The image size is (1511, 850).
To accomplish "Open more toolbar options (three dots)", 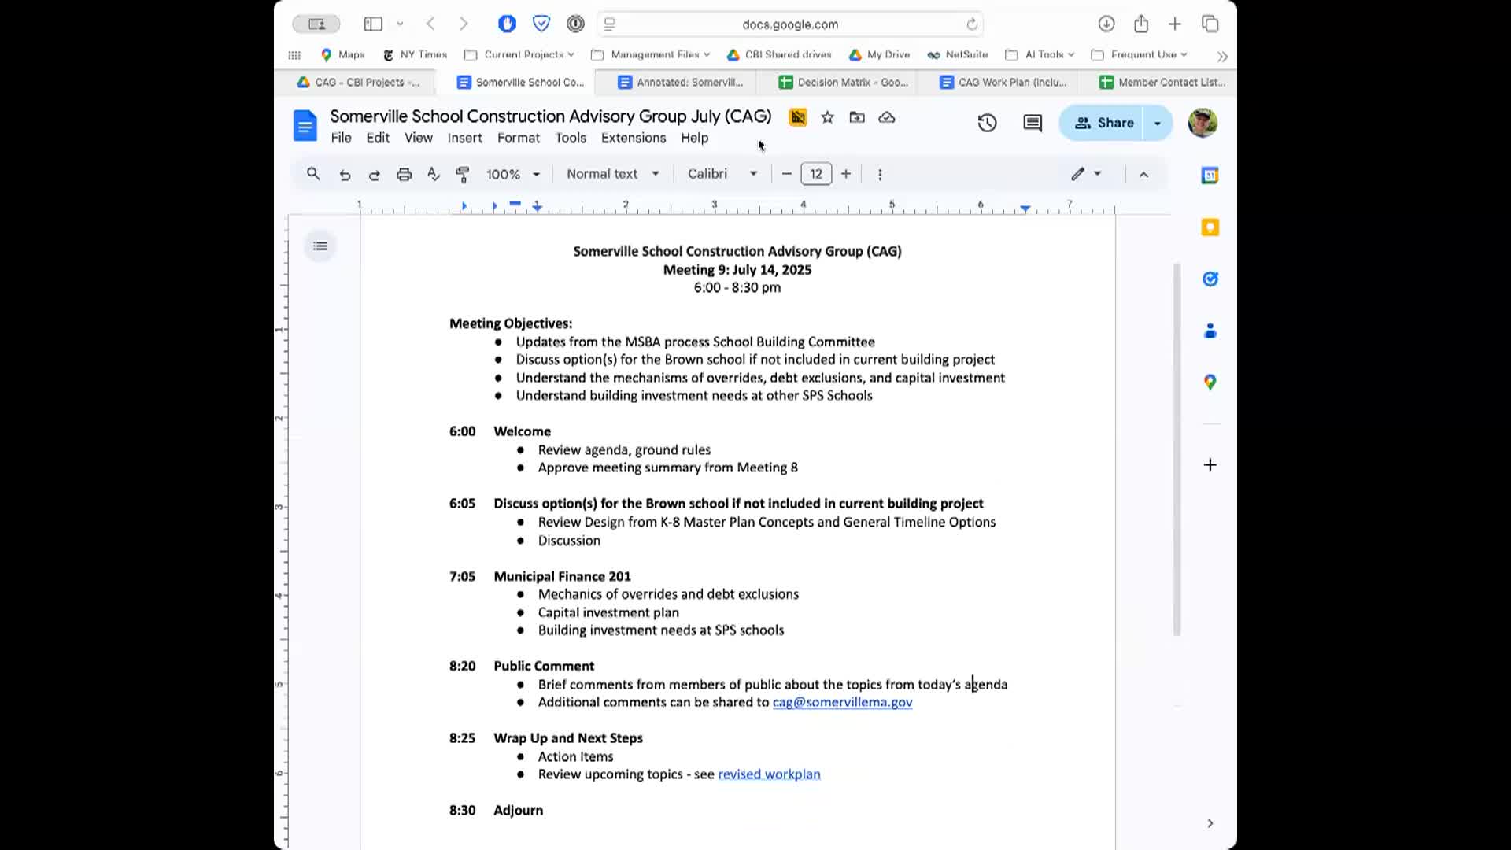I will coord(880,175).
